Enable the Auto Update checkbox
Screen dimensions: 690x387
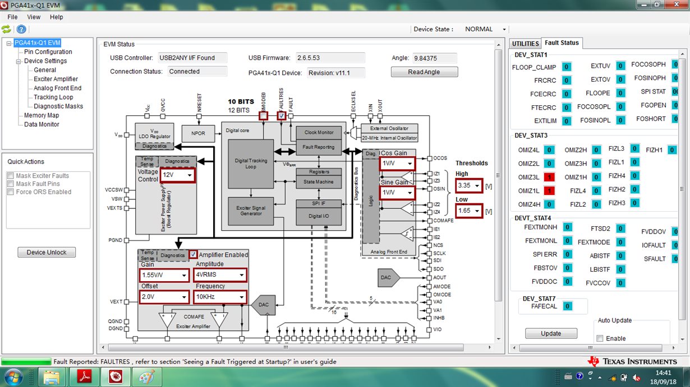[600, 338]
